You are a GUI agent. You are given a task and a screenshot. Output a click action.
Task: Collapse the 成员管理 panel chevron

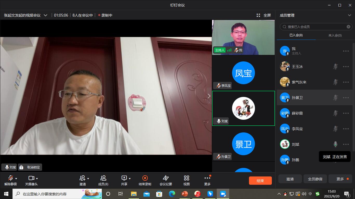[350, 15]
